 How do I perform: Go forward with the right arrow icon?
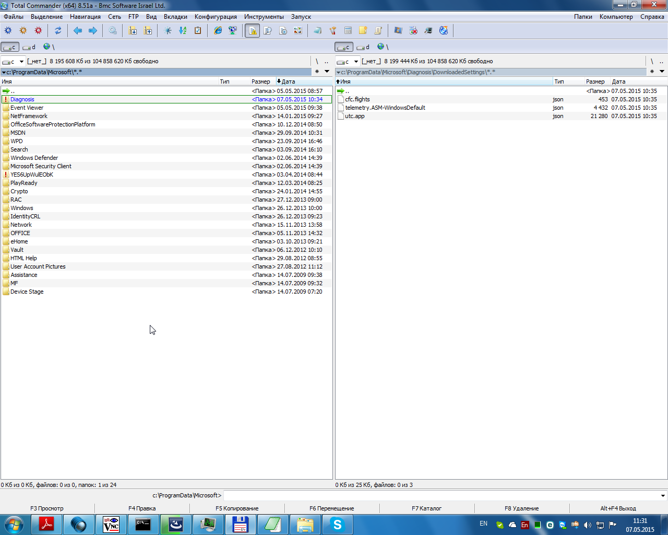[93, 31]
